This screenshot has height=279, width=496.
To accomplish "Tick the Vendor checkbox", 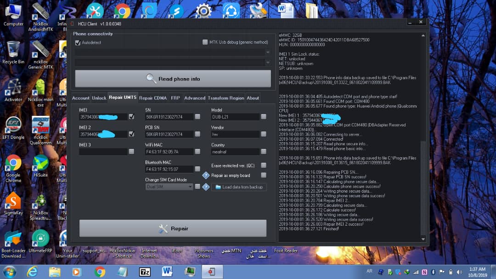I will 264,134.
